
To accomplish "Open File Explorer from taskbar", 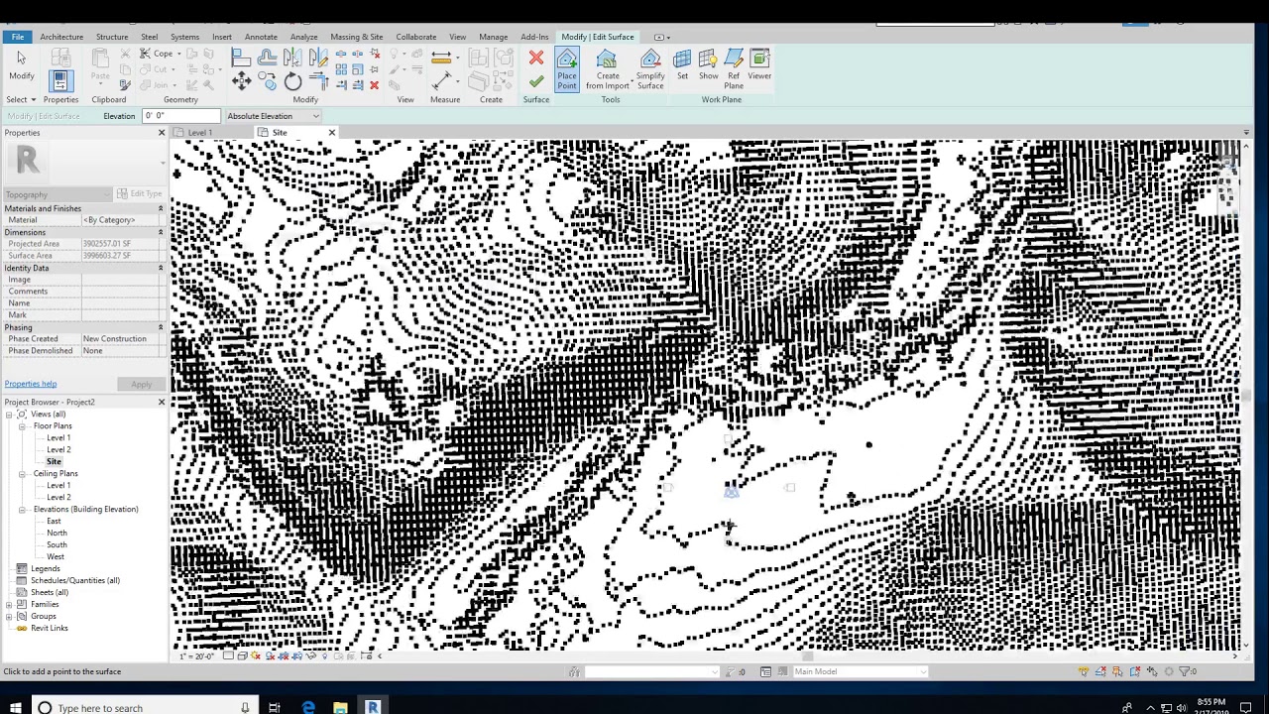I will click(x=340, y=707).
